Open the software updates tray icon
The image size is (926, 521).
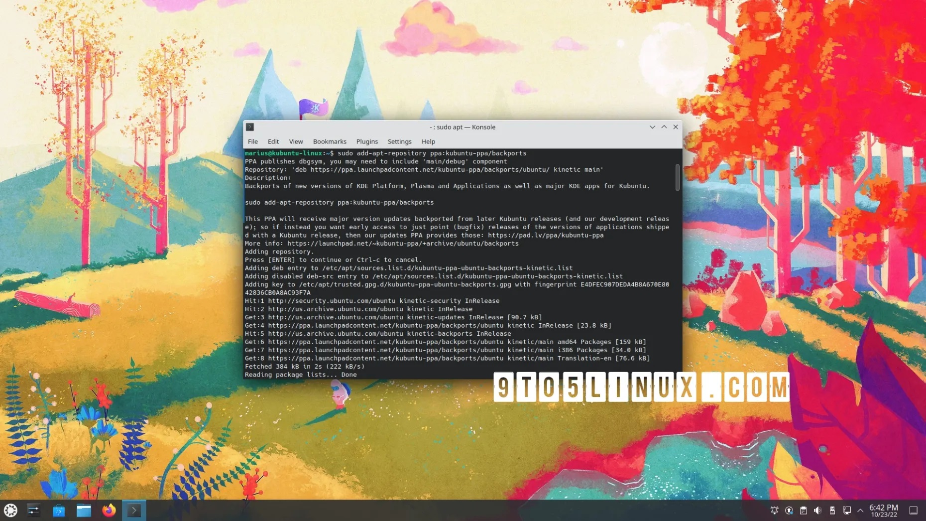click(789, 511)
